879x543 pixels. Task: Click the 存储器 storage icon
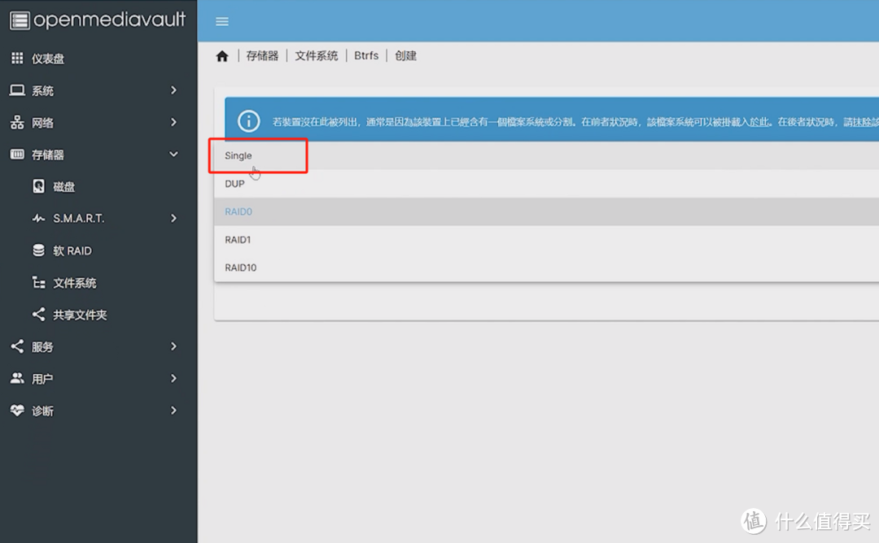tap(17, 154)
